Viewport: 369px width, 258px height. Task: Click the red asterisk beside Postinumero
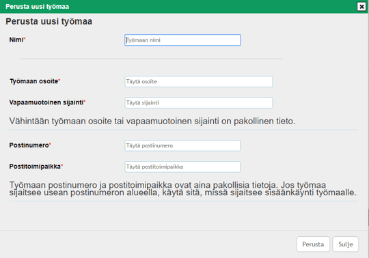click(x=50, y=143)
